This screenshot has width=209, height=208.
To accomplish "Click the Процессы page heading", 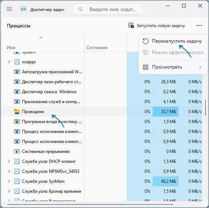I will coord(18,26).
